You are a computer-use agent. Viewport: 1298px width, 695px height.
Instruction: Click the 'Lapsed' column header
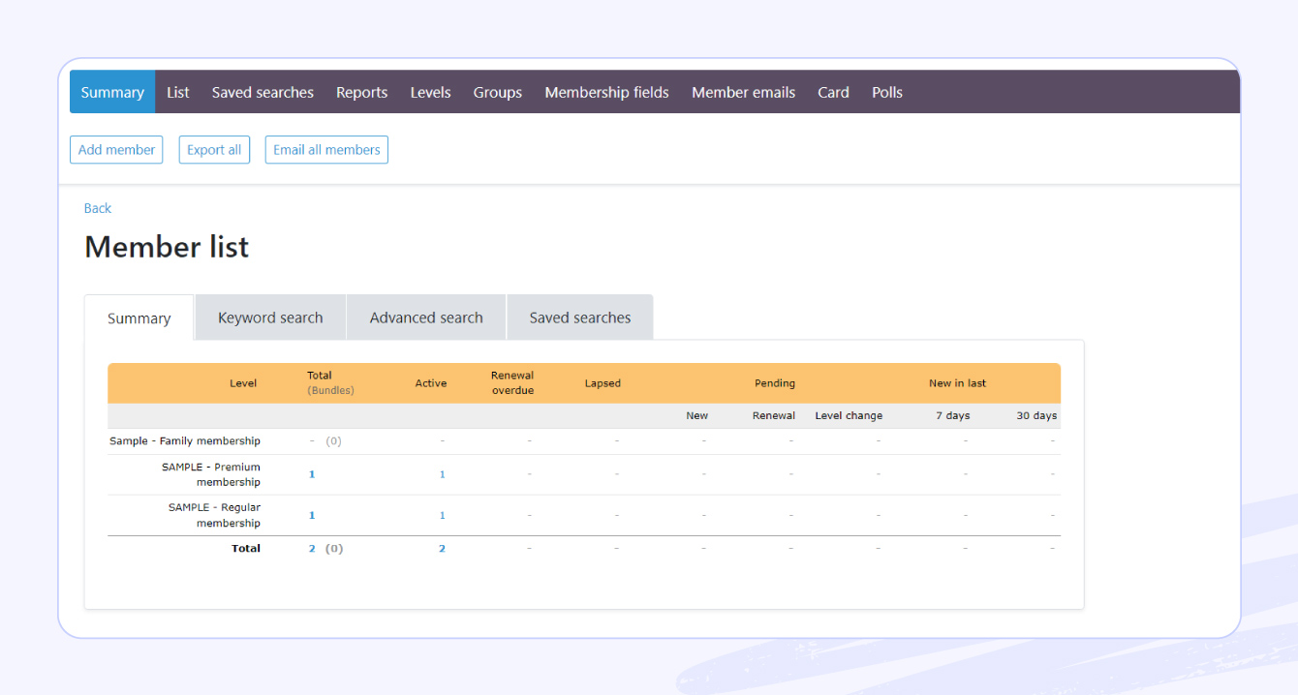[x=603, y=383]
